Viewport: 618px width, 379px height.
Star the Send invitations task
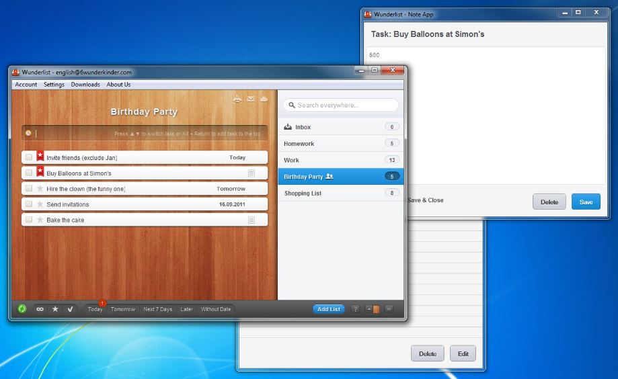[x=40, y=204]
